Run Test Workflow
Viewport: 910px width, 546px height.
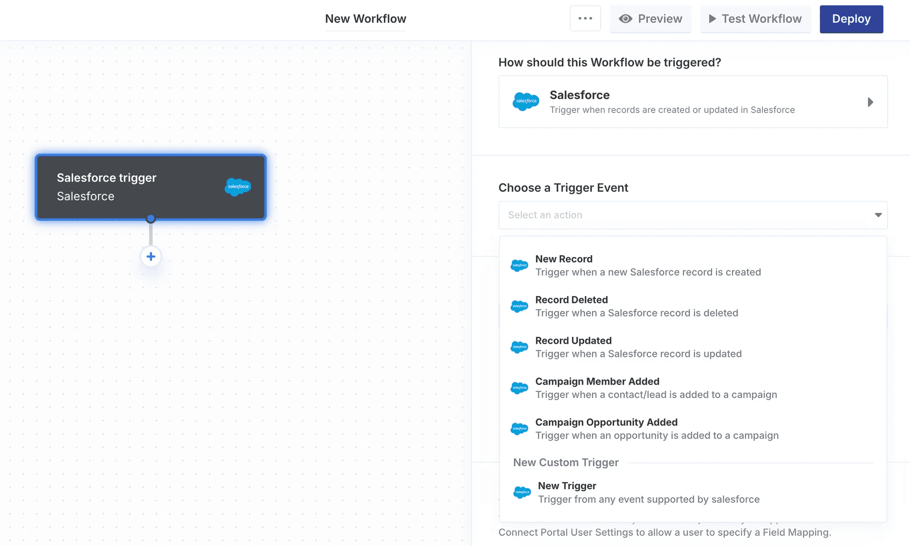click(x=755, y=19)
